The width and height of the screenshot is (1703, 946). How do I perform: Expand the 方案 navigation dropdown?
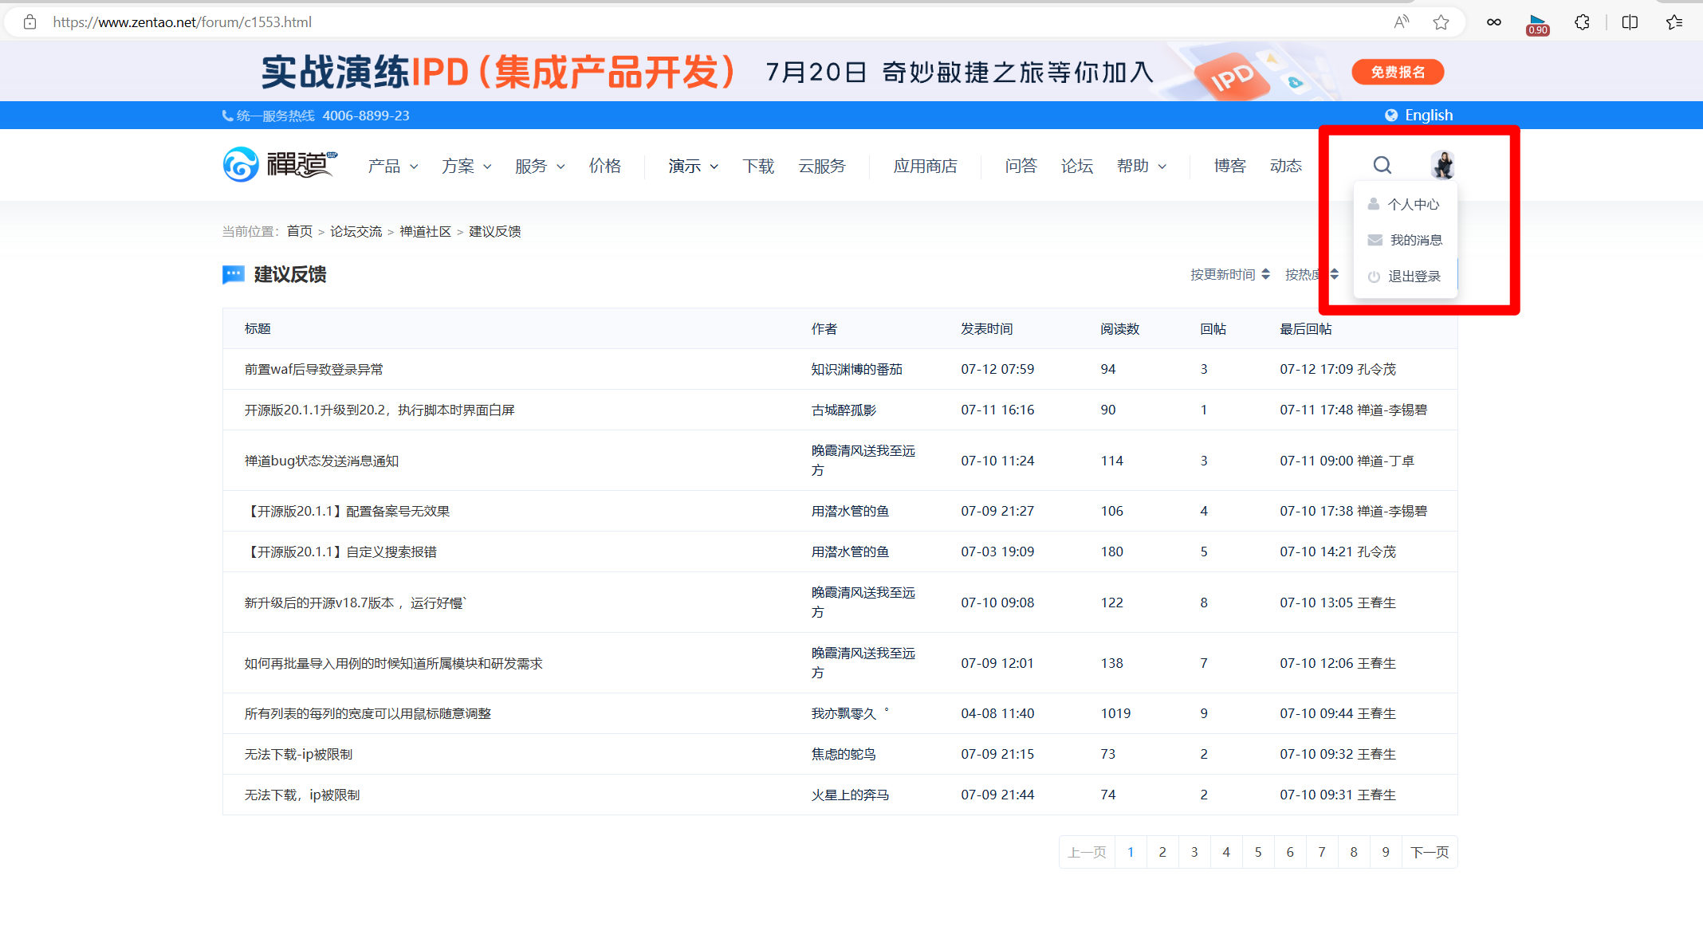pos(466,166)
